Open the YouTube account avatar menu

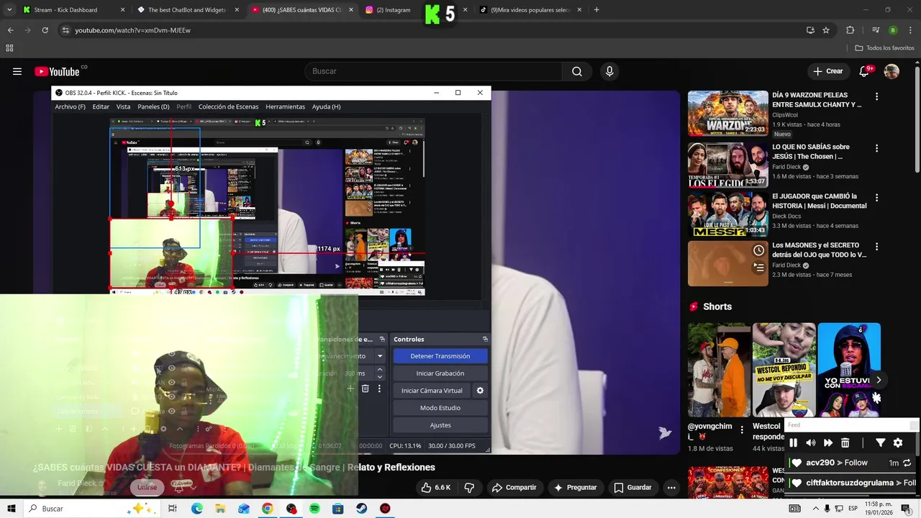point(891,71)
